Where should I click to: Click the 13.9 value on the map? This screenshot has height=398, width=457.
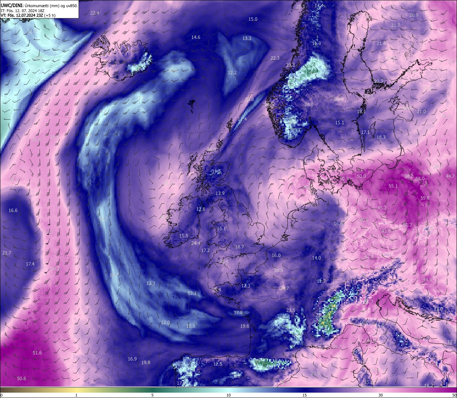pos(220,193)
